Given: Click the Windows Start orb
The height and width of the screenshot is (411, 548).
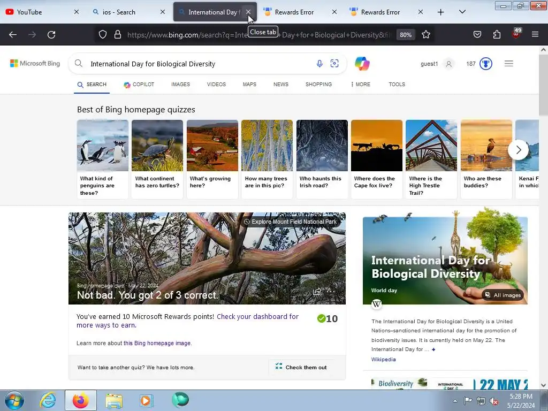Looking at the screenshot, I should click(x=14, y=400).
